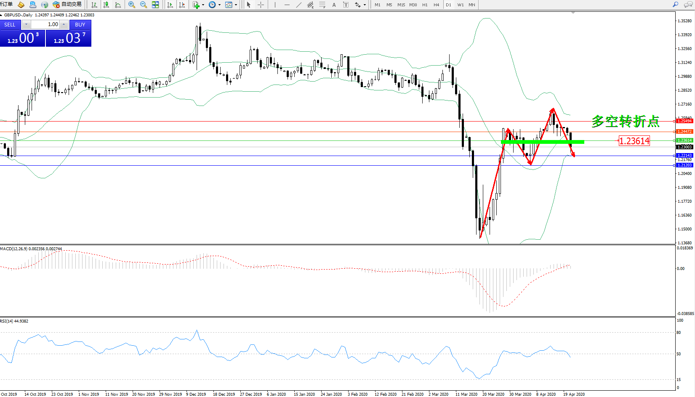Zoom in on the chart
695x397 pixels.
131,5
